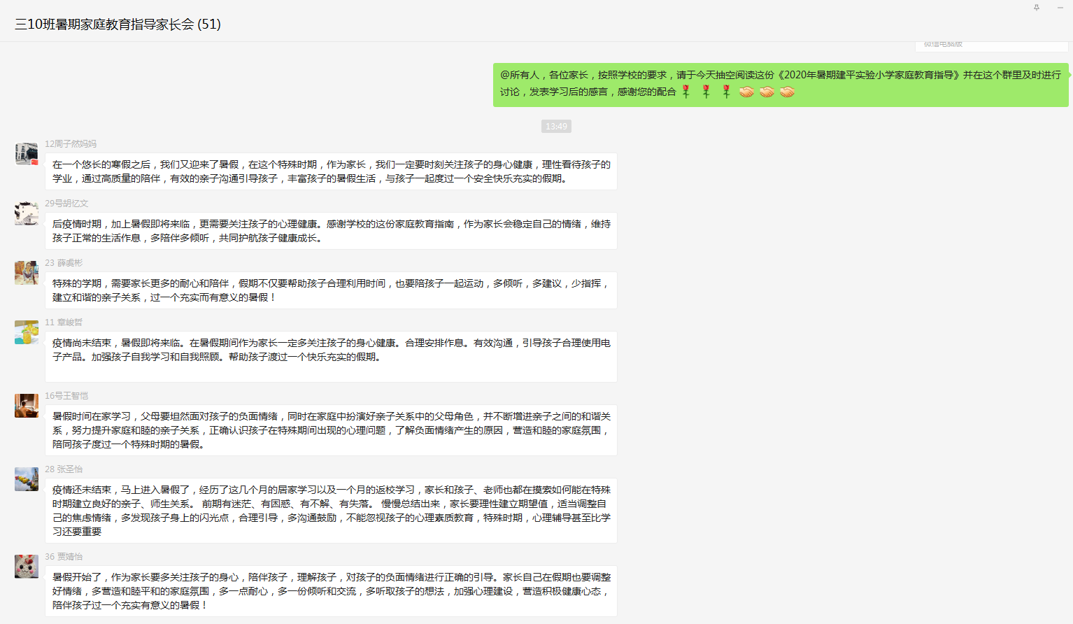The height and width of the screenshot is (624, 1073).
Task: Select message starting with 特殊的学期
Action: (x=331, y=290)
